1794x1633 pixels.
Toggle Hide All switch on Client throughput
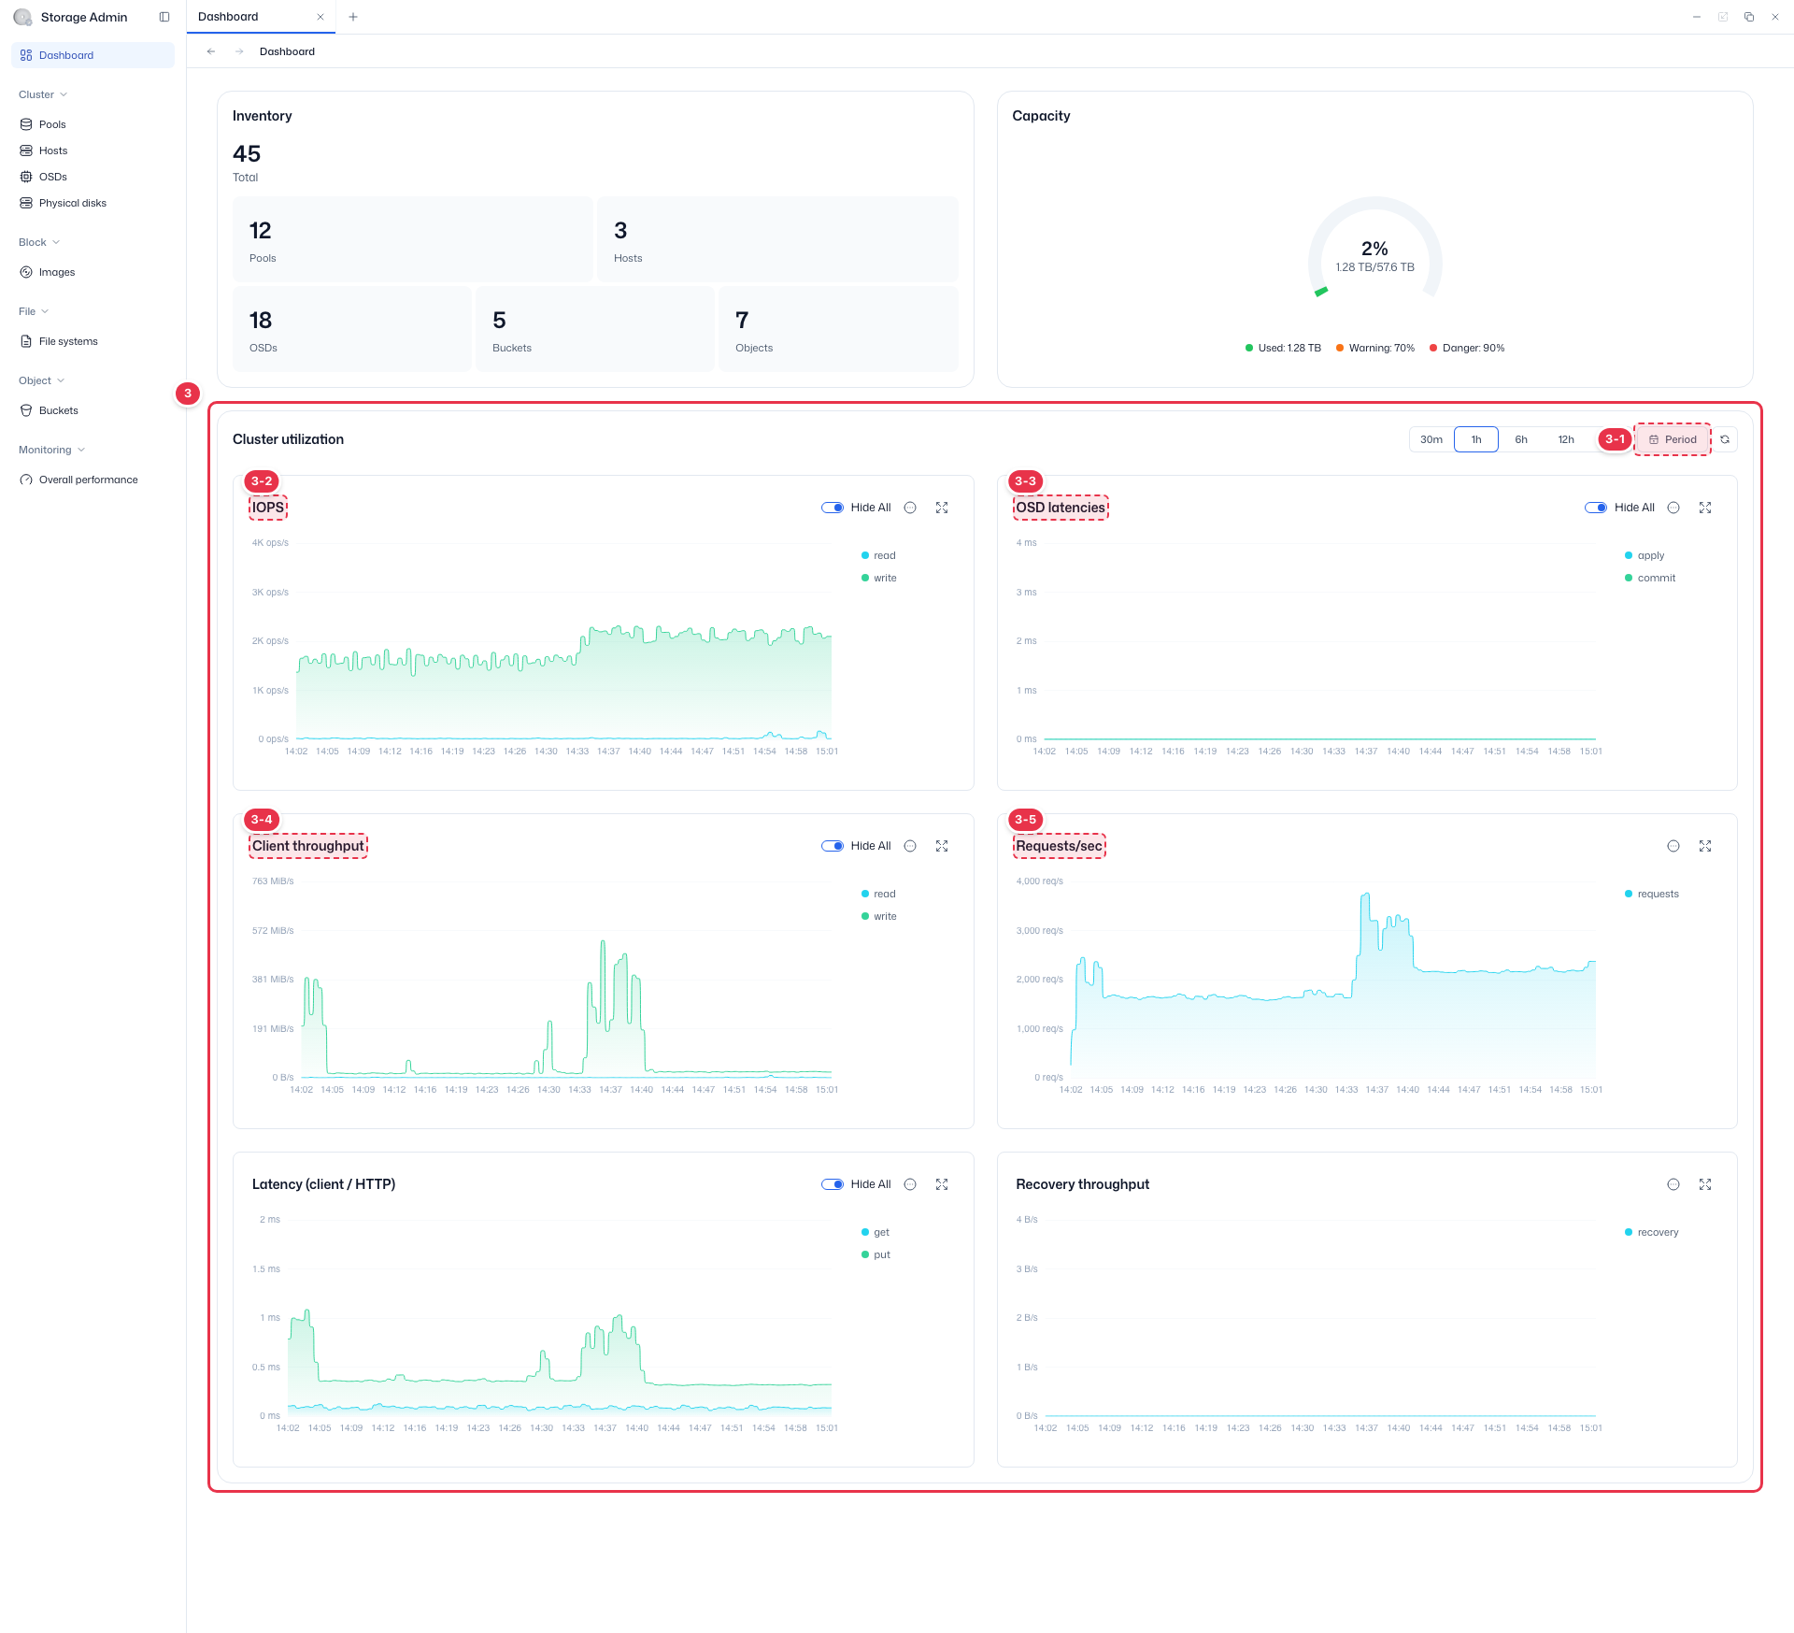pos(833,846)
